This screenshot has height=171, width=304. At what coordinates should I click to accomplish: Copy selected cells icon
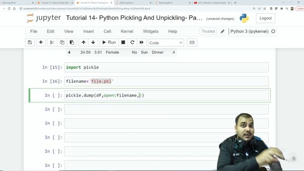click(62, 42)
